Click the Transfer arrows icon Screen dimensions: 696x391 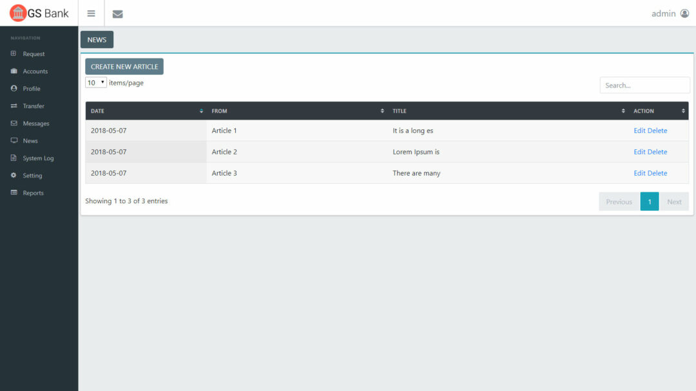pos(14,105)
